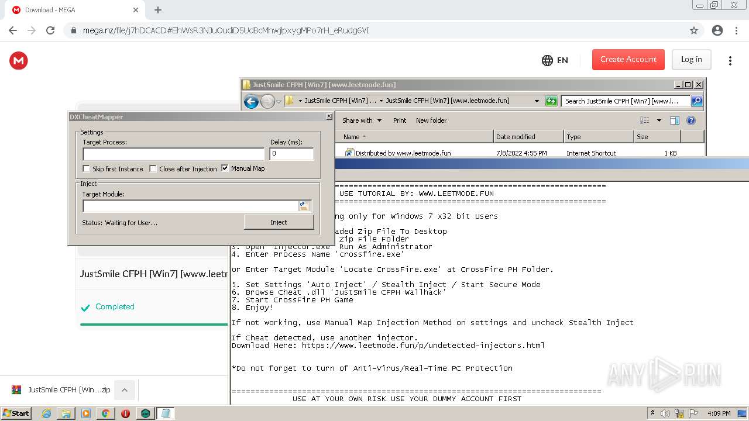Go back in Chrome

point(13,30)
